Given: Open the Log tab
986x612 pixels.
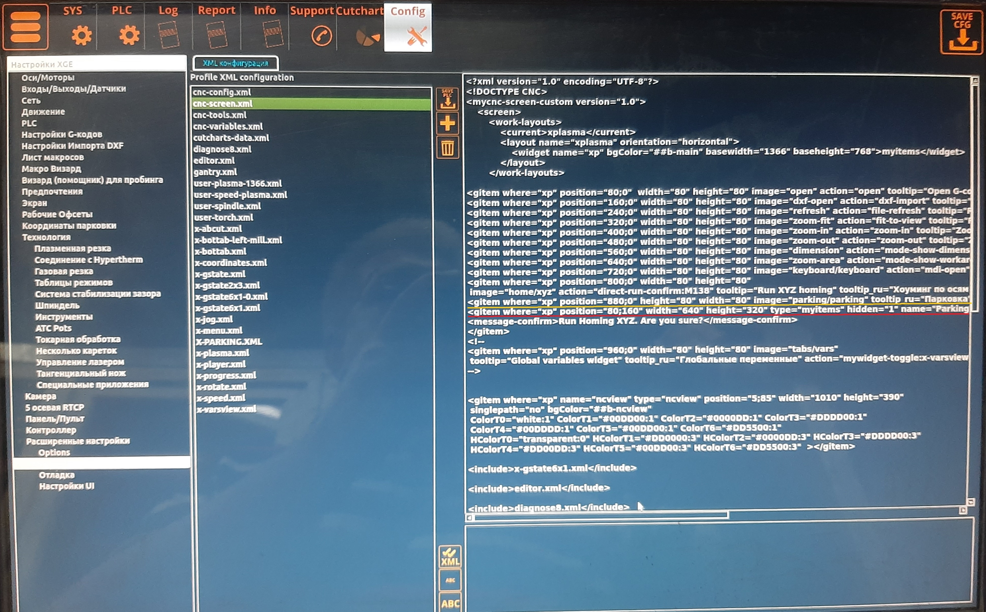Looking at the screenshot, I should [168, 27].
